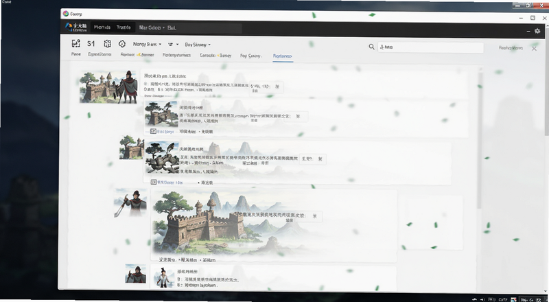This screenshot has height=302, width=549.
Task: Open the small icon dropdown in the toolbar
Action: [174, 45]
